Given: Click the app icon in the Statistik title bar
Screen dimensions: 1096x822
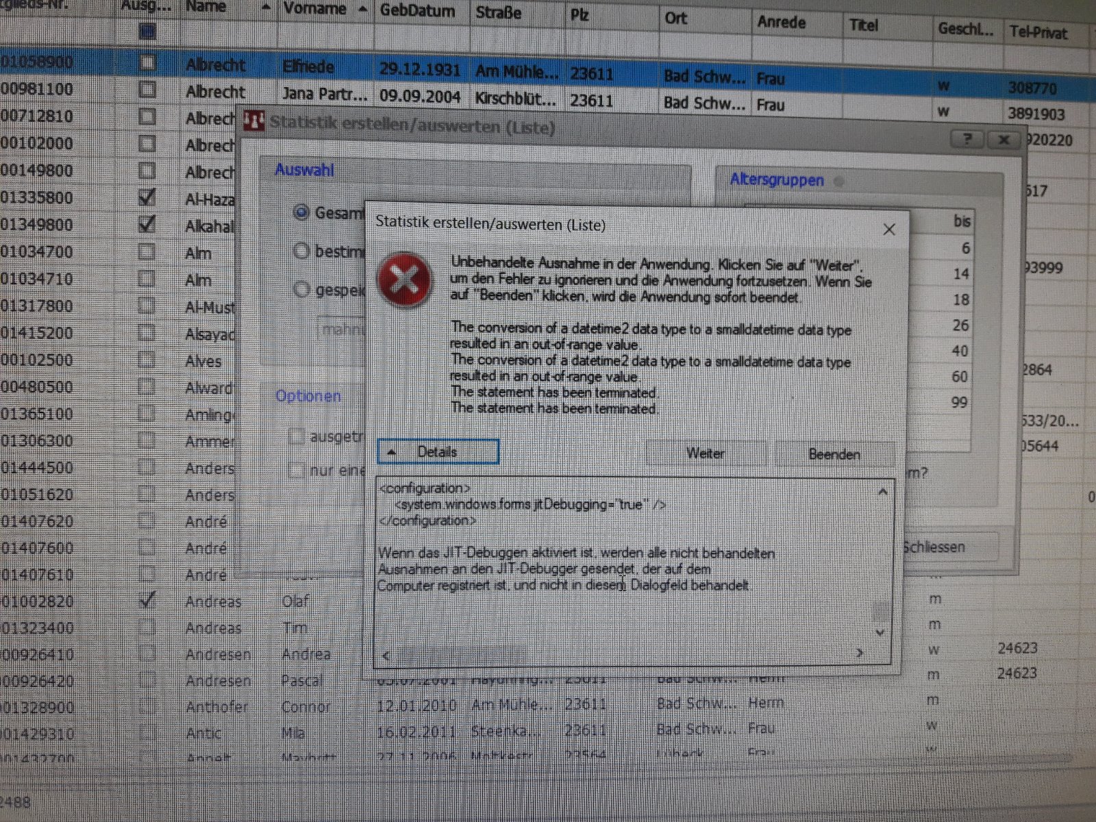Looking at the screenshot, I should point(253,122).
